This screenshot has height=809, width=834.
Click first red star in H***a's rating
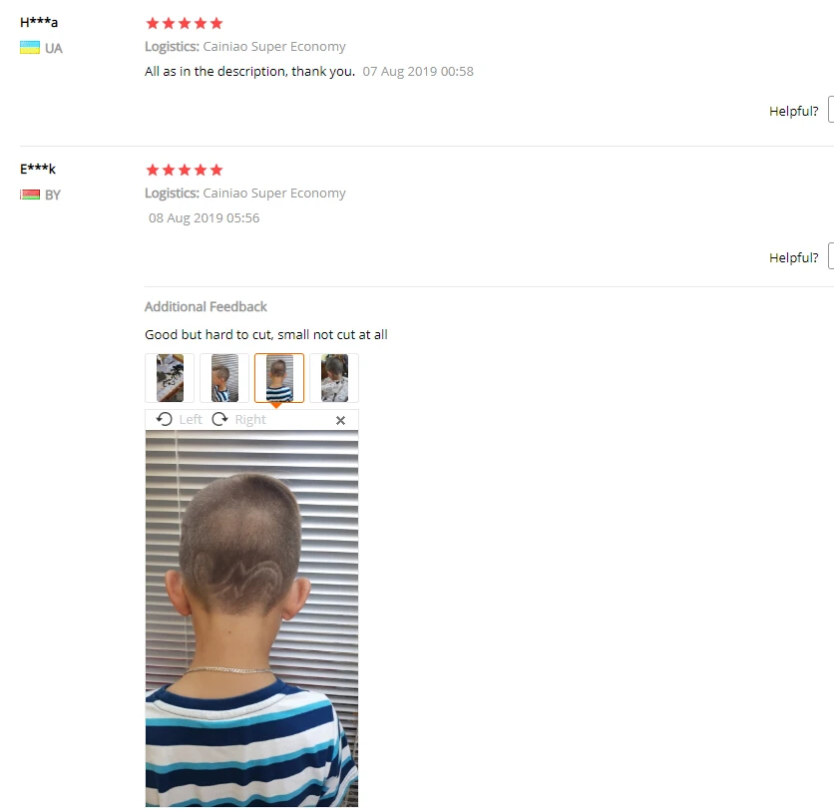pyautogui.click(x=153, y=23)
